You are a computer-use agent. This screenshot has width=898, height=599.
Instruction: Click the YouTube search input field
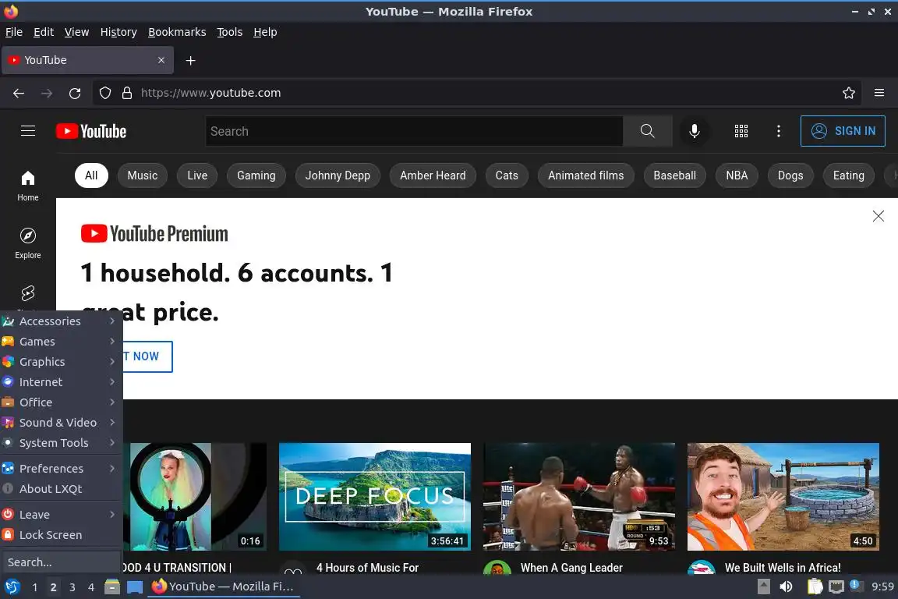(x=414, y=131)
